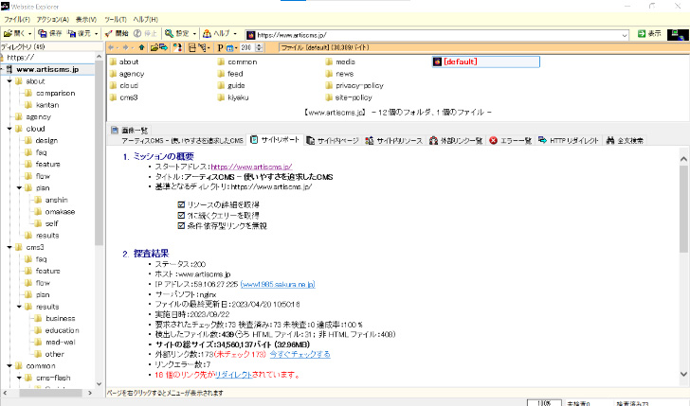
Task: Switch to the サイト内リソース tab
Action: tap(394, 141)
